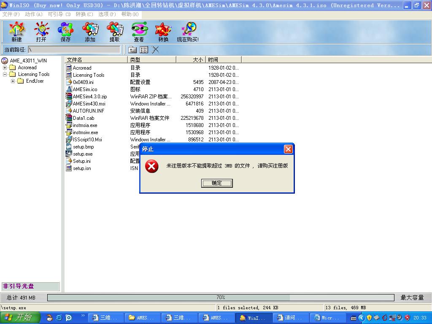Click the 开始 Start button
Viewport: 432px width, 324px height.
tap(20, 318)
